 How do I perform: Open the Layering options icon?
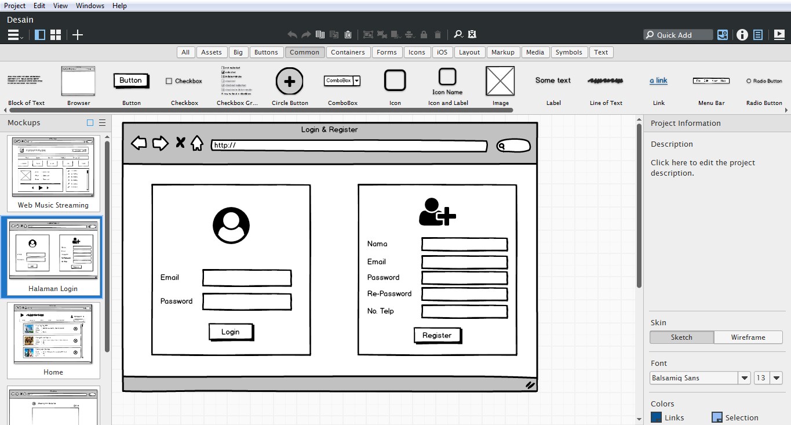[x=396, y=35]
